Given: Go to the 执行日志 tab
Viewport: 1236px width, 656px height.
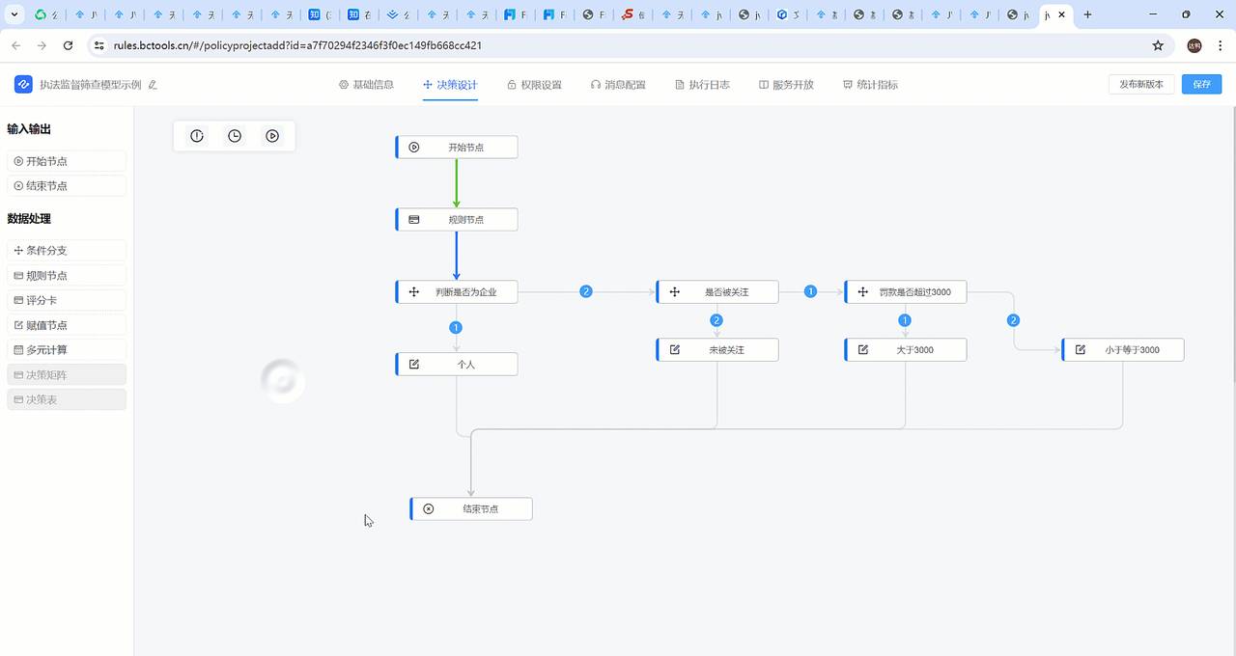Looking at the screenshot, I should pyautogui.click(x=702, y=85).
